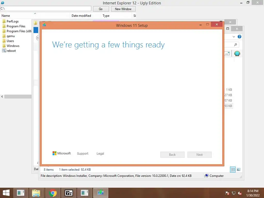Select the 1 KB file size entry
264x198 pixels.
(x=229, y=89)
